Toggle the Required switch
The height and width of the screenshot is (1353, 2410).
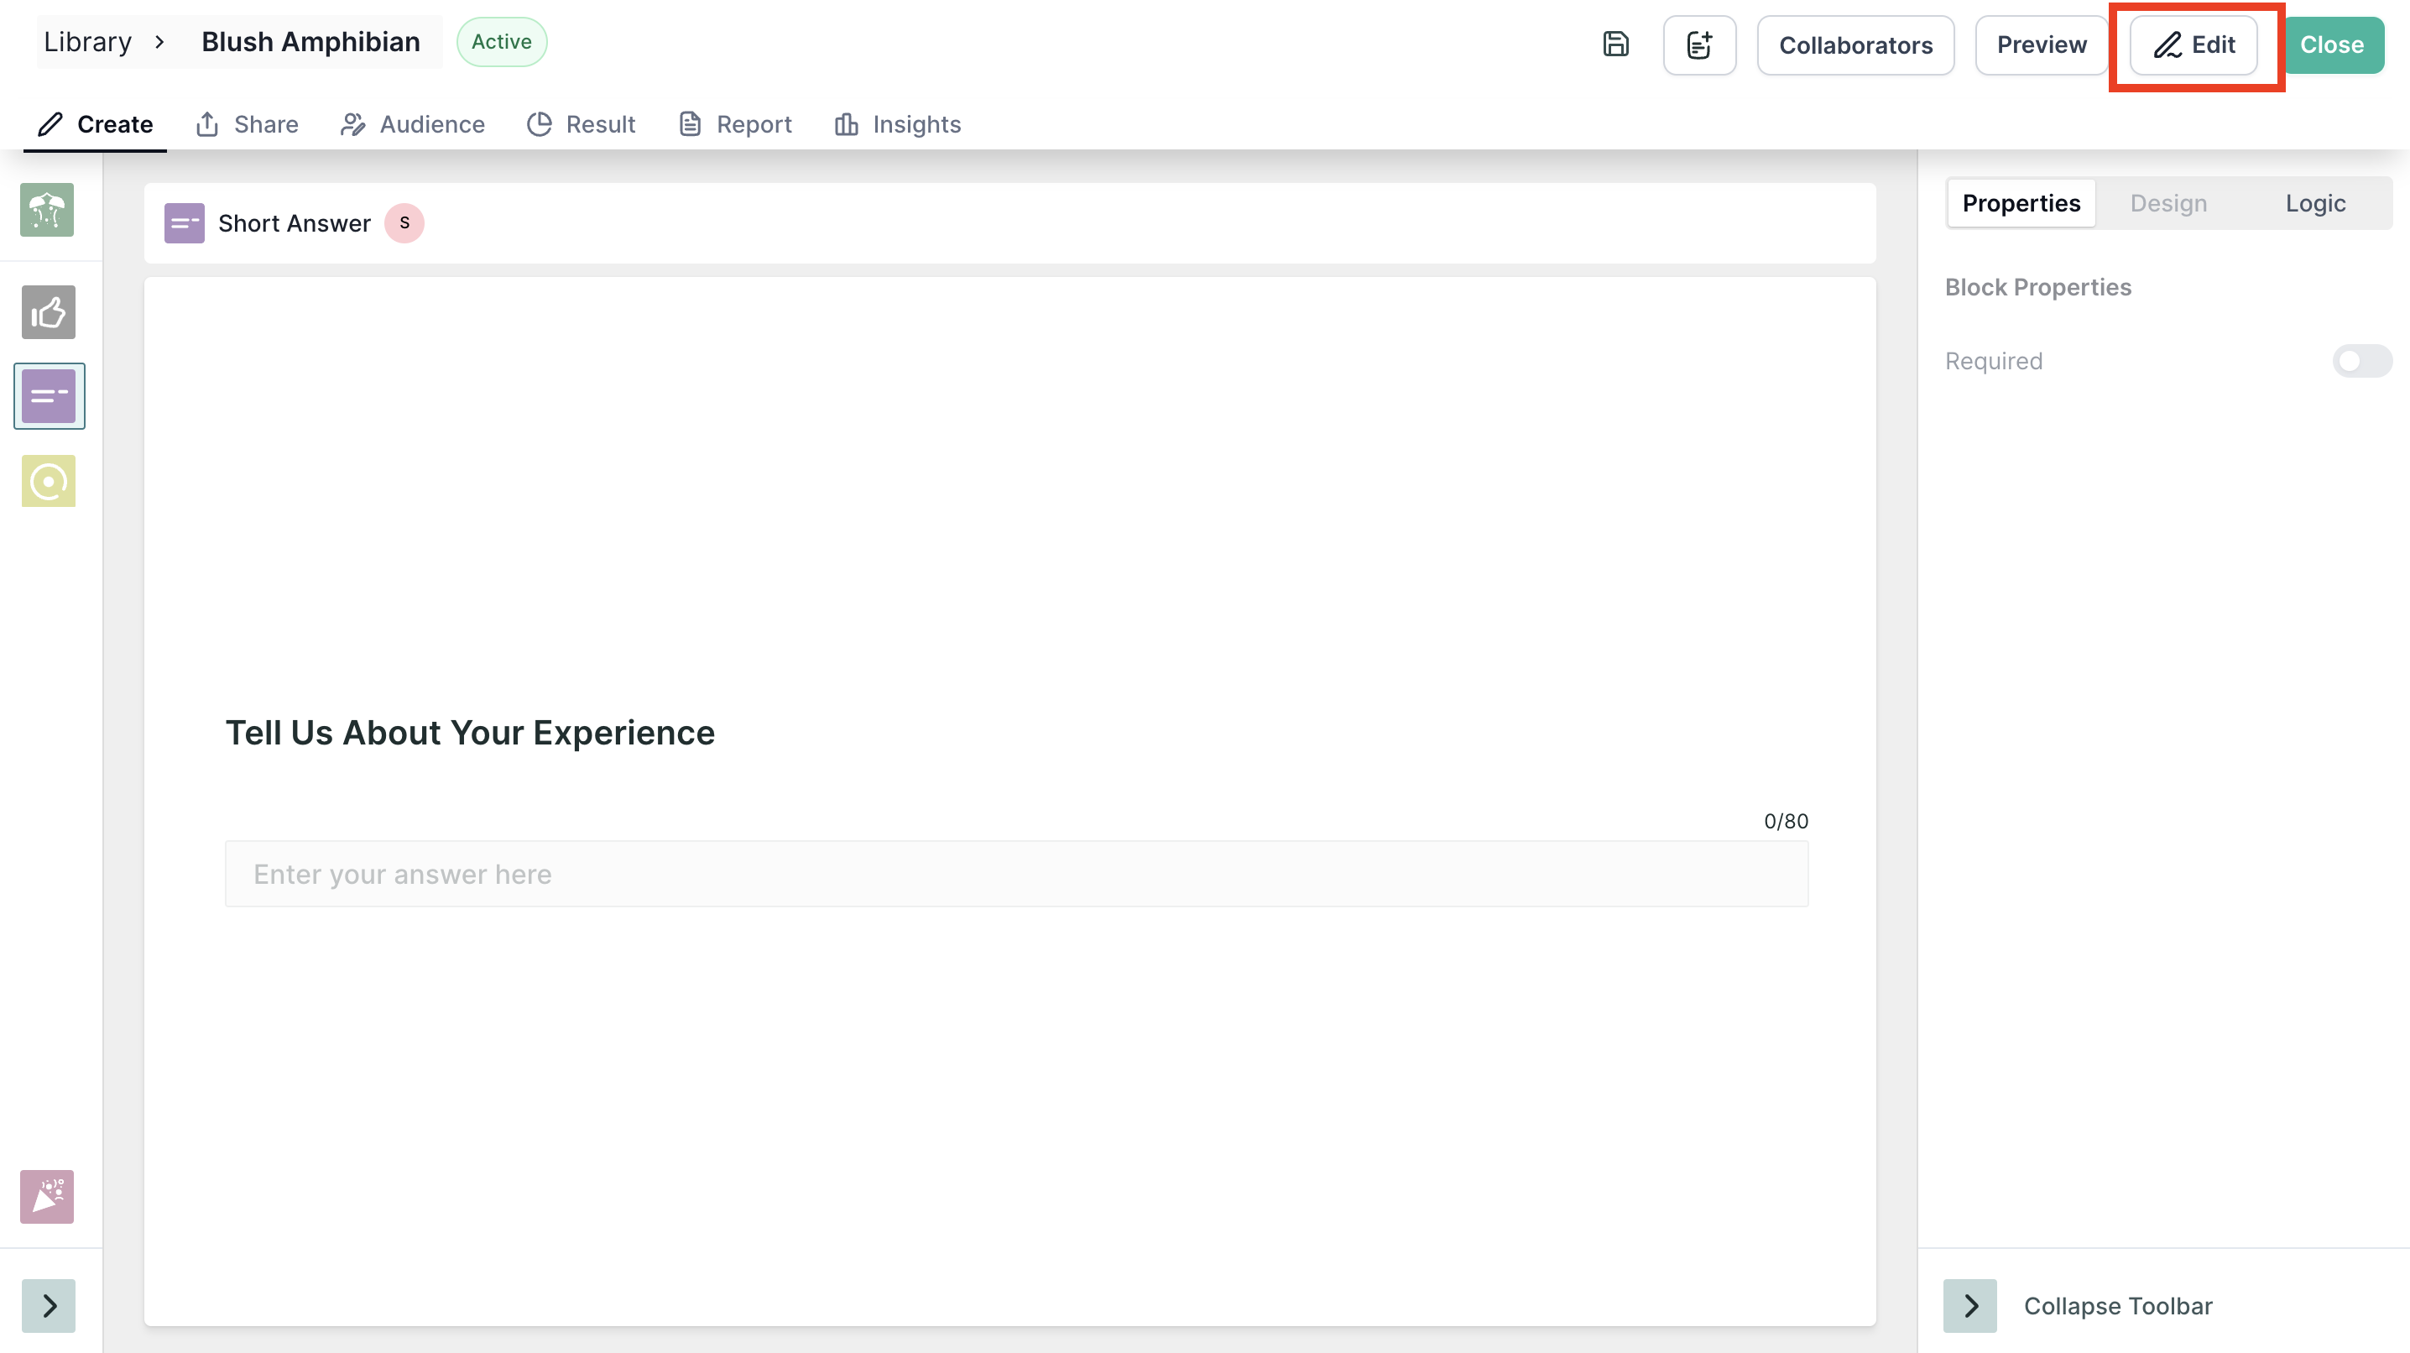pos(2361,361)
